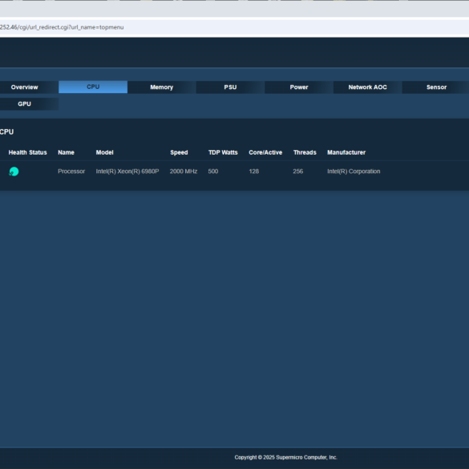Go to the Power tab
The width and height of the screenshot is (469, 469).
(299, 87)
